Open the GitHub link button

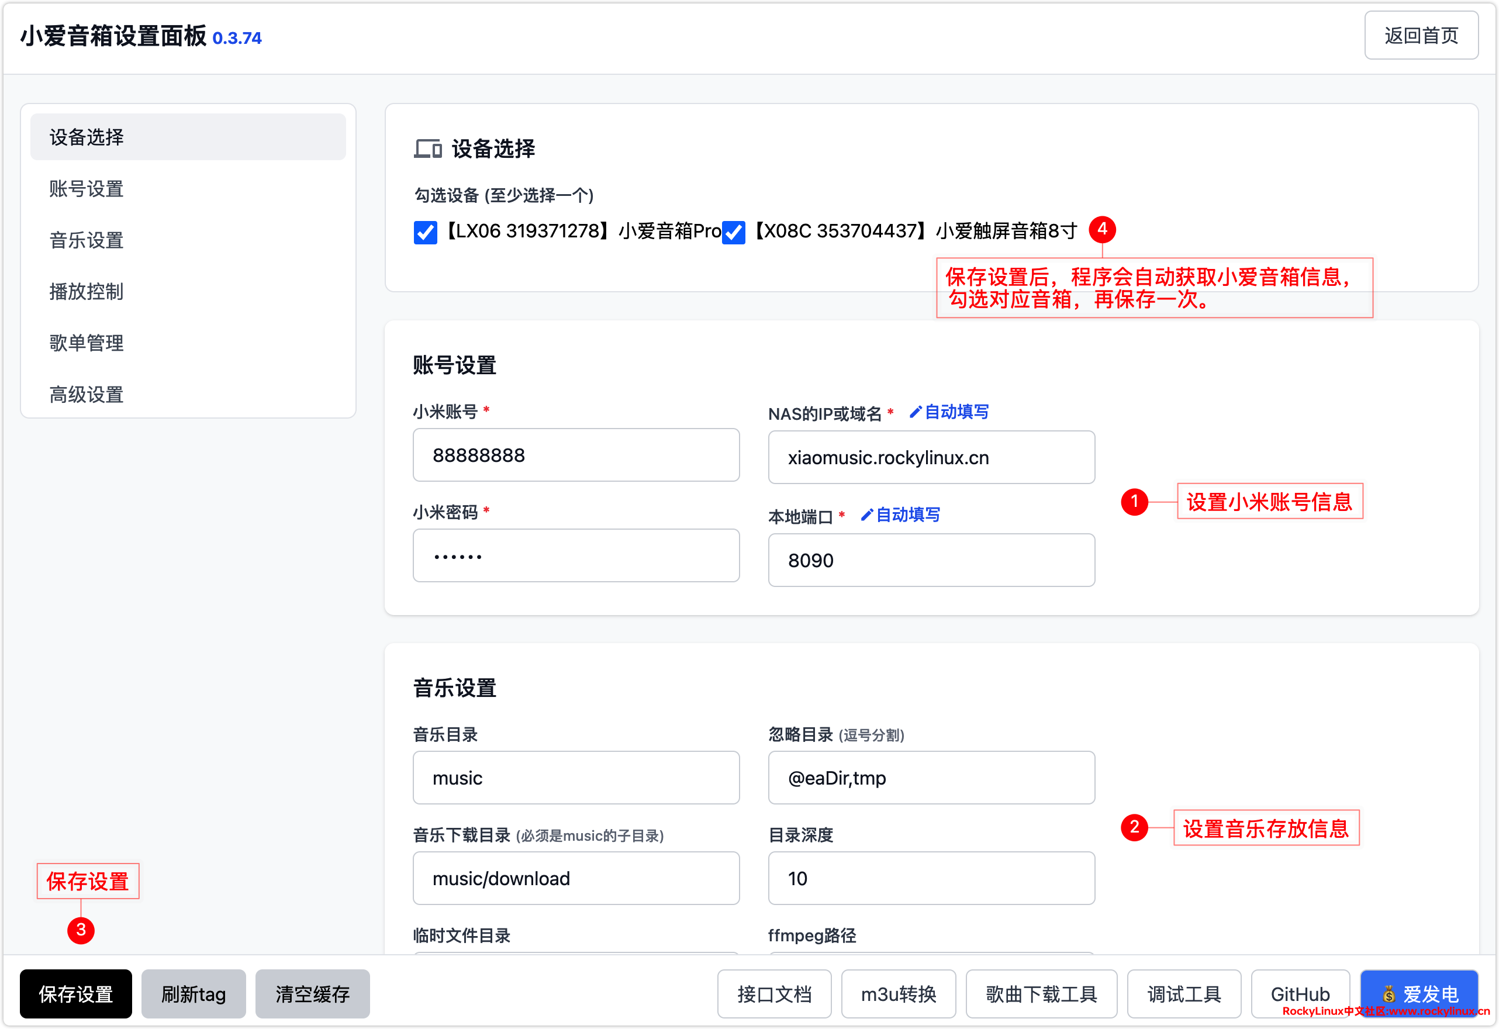pyautogui.click(x=1300, y=993)
